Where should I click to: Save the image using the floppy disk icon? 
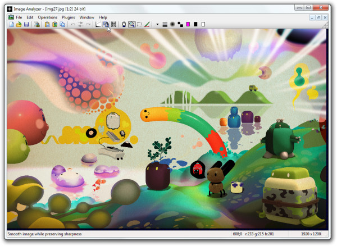pos(26,25)
